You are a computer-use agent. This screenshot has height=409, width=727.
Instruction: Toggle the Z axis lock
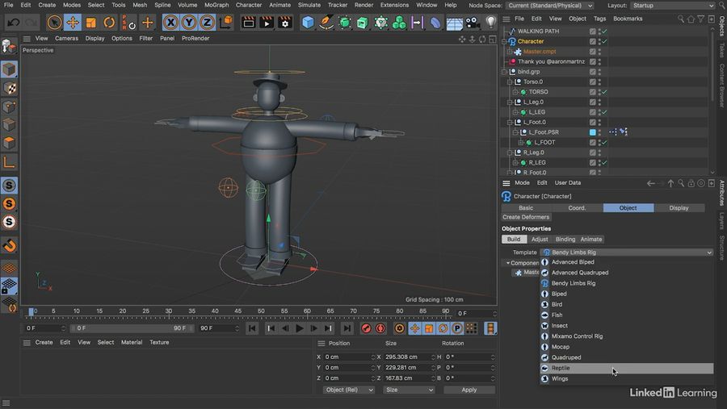(206, 23)
